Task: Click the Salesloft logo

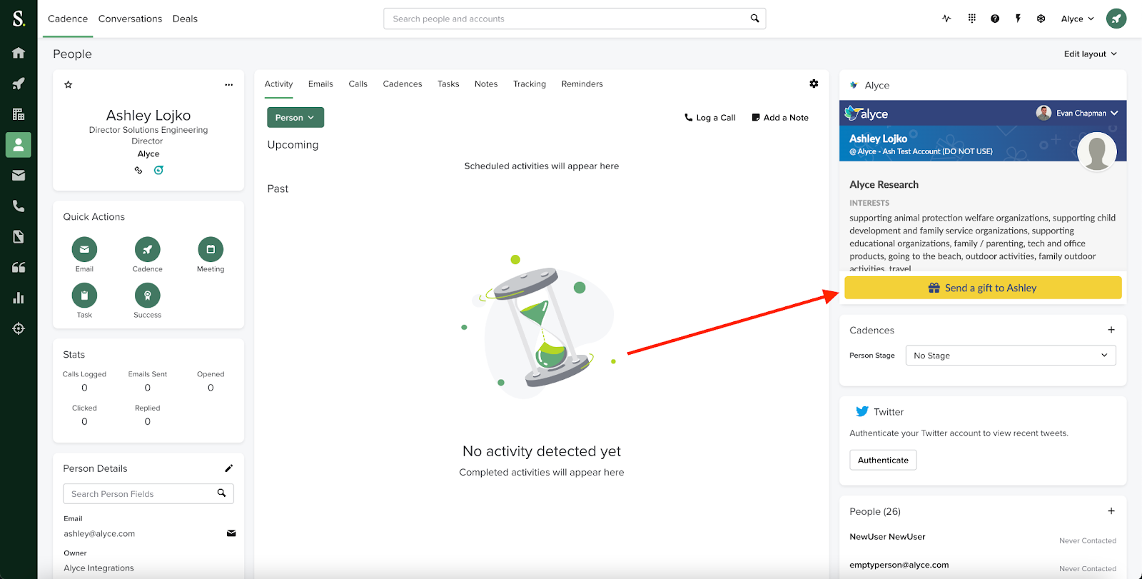Action: pos(19,19)
